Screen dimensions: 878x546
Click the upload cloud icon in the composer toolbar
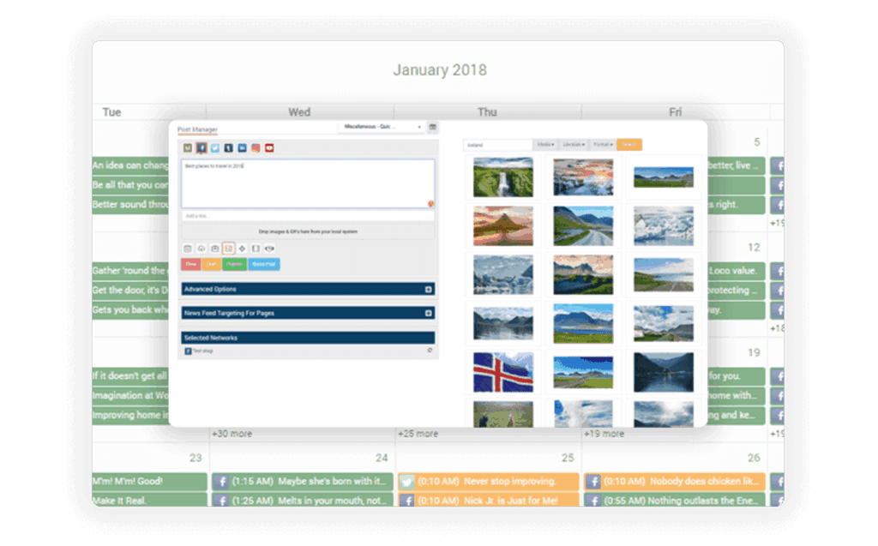coord(201,249)
